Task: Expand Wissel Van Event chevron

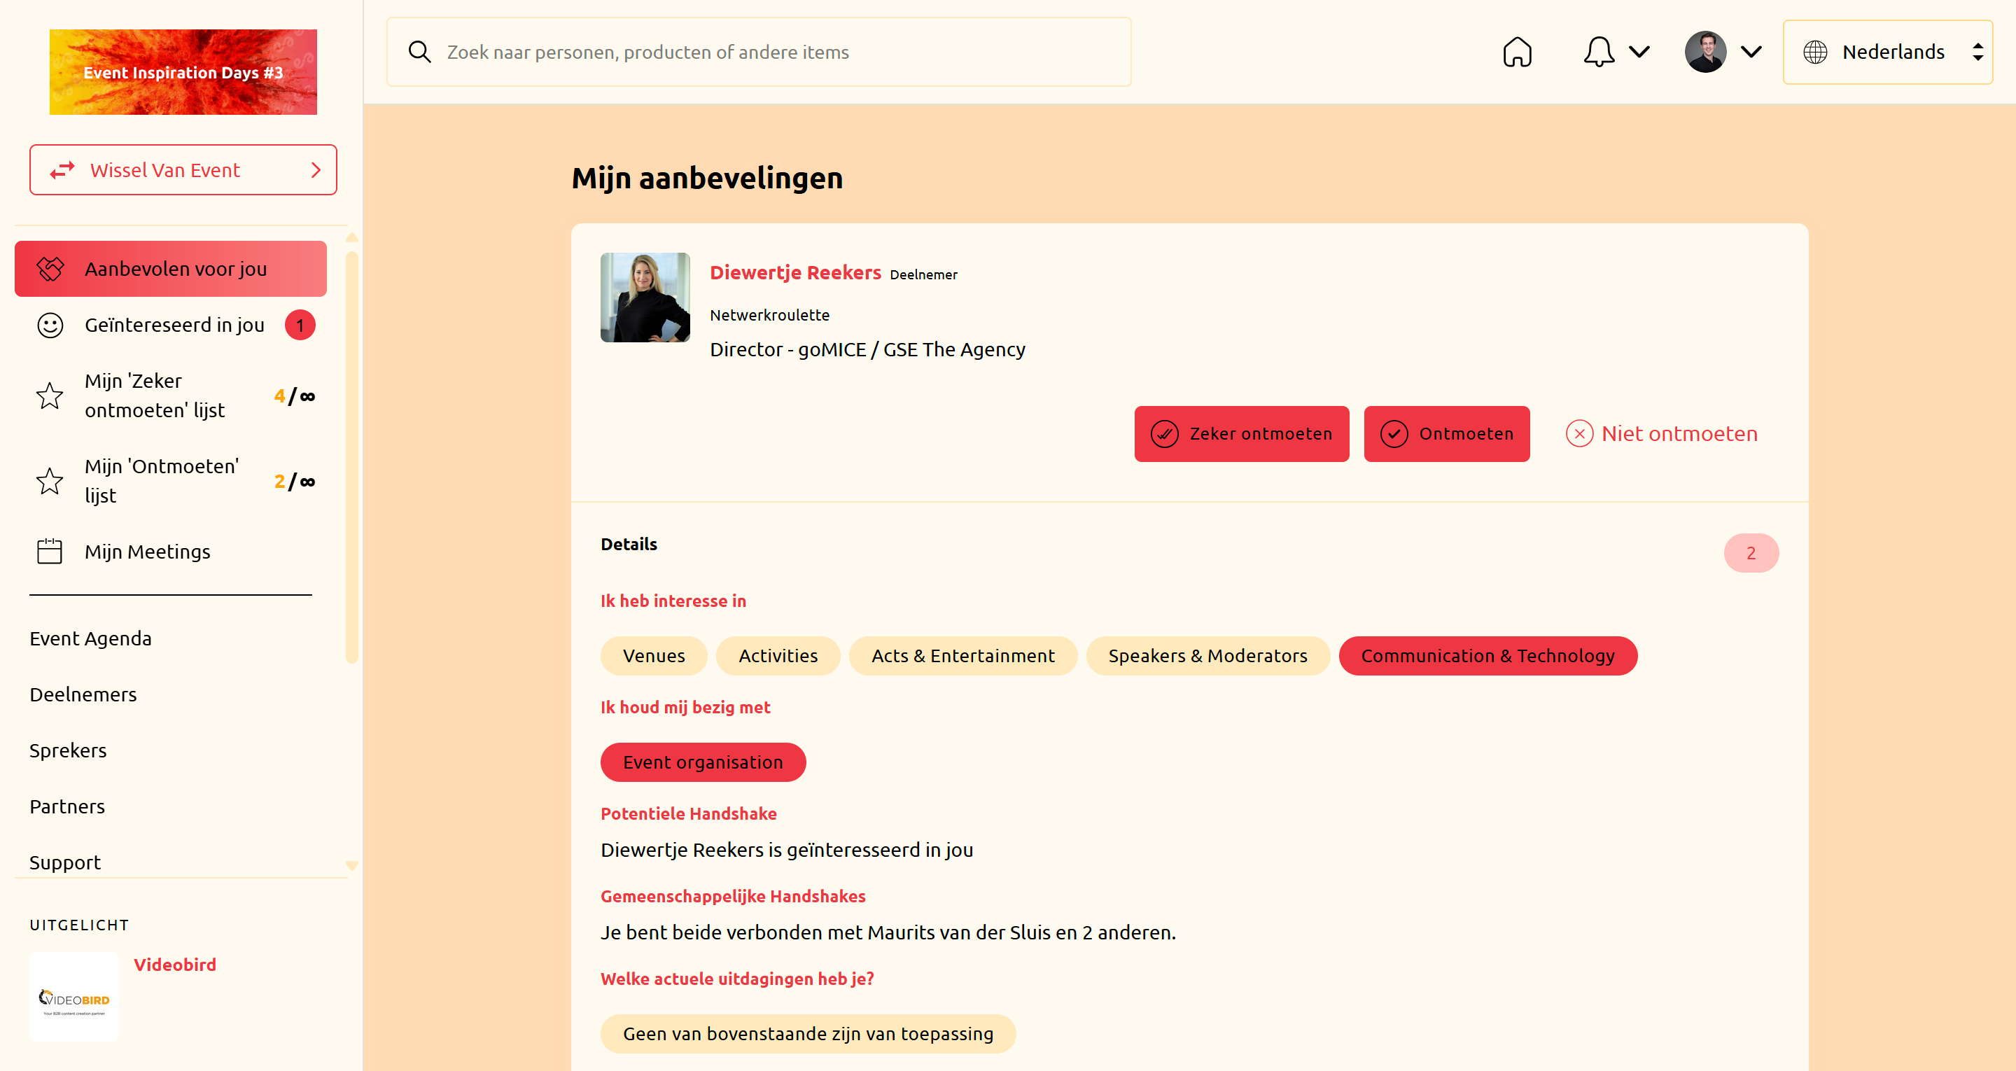Action: pyautogui.click(x=316, y=170)
